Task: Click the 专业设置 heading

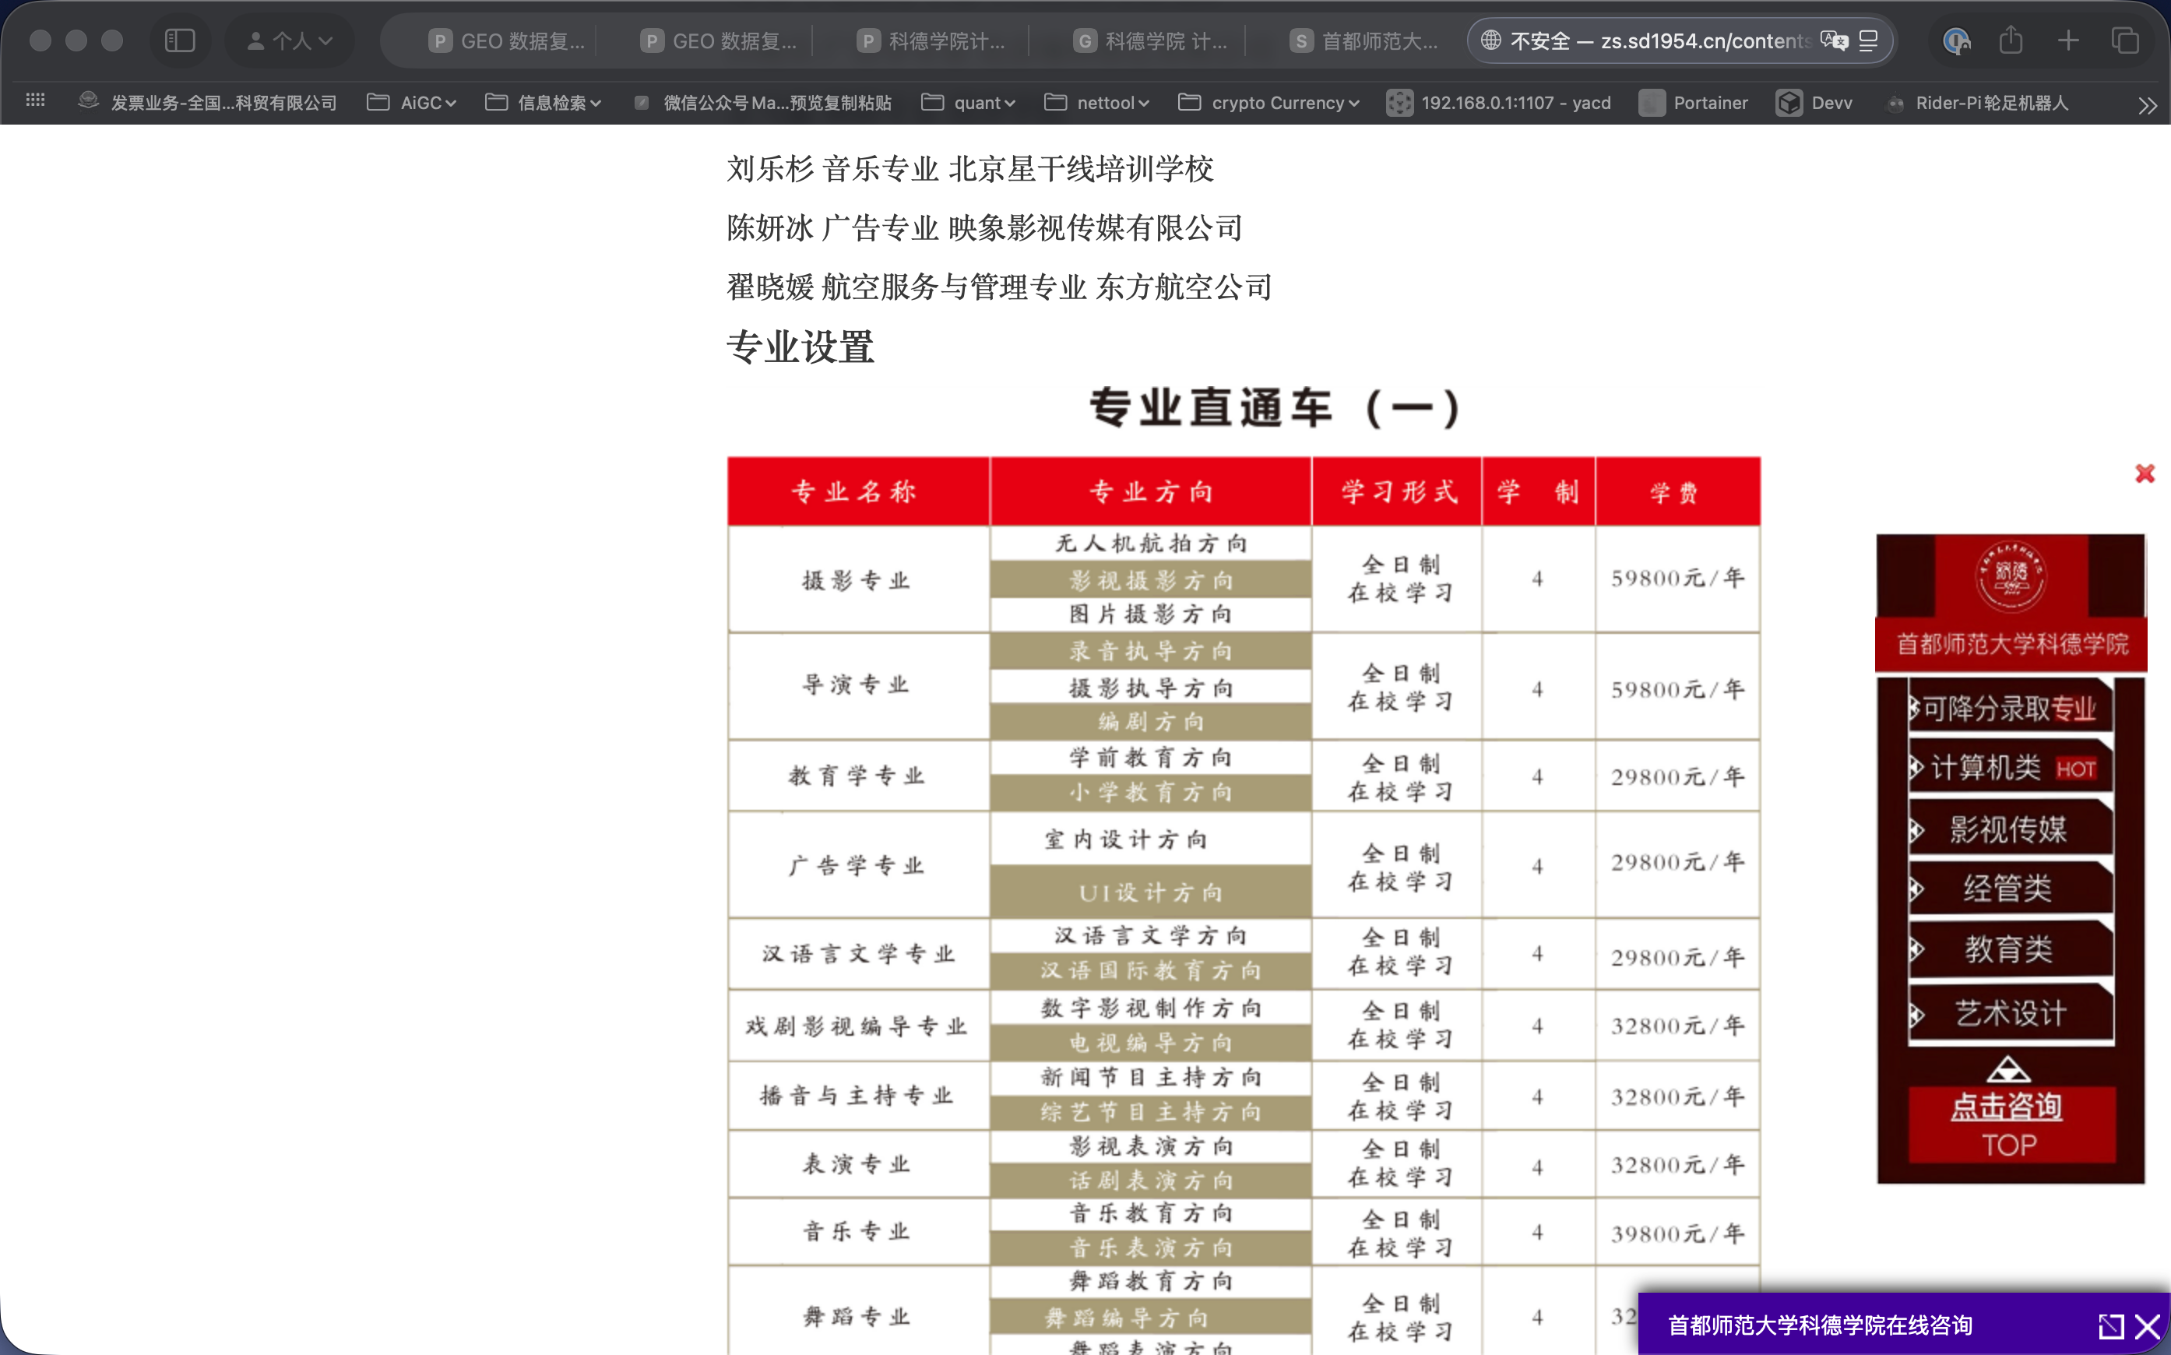Action: tap(800, 347)
